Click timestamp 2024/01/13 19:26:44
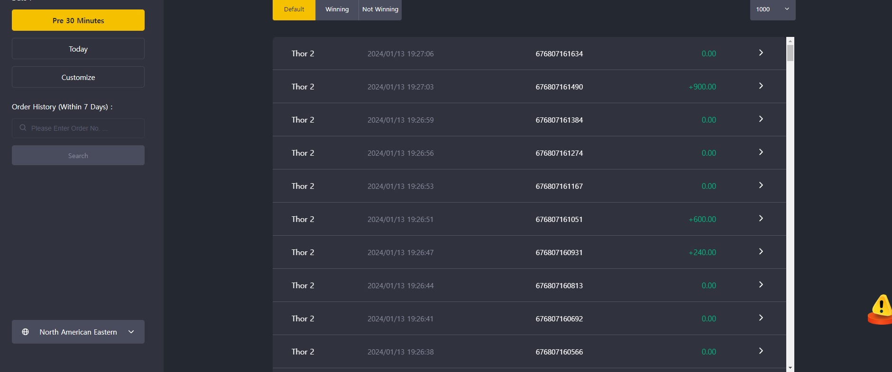 (x=401, y=286)
